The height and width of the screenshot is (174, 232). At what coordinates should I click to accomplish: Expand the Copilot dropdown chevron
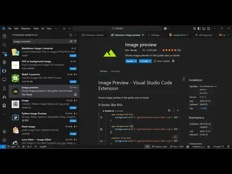tap(168, 29)
